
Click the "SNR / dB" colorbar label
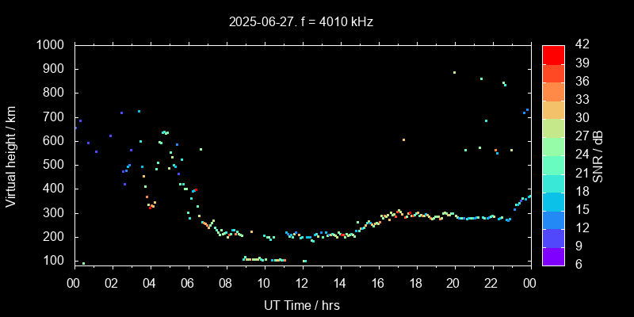(598, 155)
